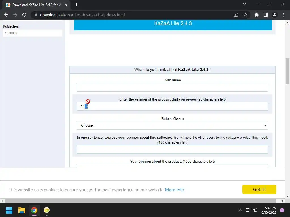This screenshot has width=290, height=217.
Task: Open Chrome's three-dot menu
Action: [284, 15]
